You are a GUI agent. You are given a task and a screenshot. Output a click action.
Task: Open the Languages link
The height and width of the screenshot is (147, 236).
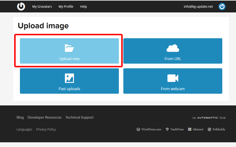(24, 129)
